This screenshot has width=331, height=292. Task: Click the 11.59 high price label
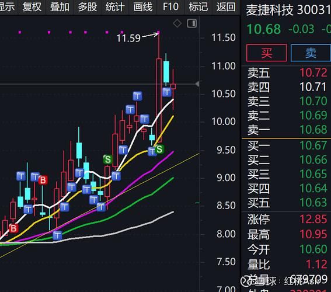click(128, 38)
